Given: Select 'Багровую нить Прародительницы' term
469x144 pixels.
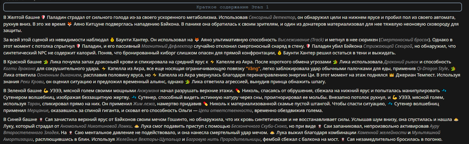Looking at the screenshot, I should coord(223,139).
